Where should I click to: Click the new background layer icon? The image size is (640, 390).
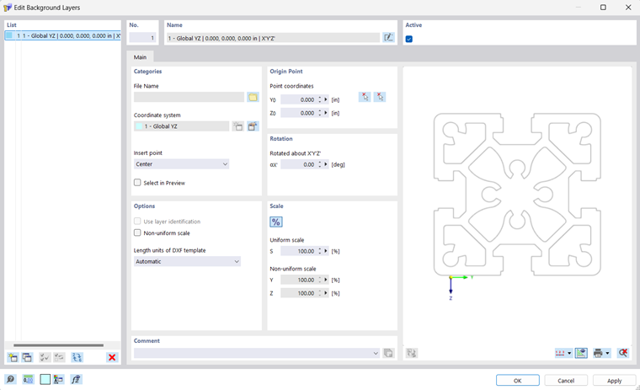pos(13,358)
